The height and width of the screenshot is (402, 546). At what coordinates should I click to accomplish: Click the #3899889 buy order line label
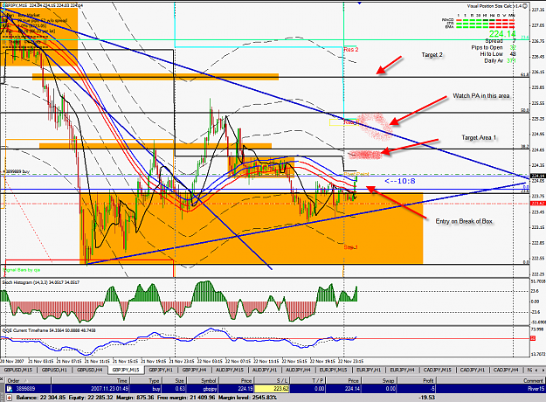click(x=16, y=172)
